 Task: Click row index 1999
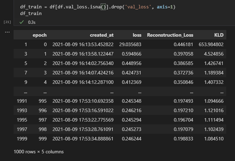[22, 139]
